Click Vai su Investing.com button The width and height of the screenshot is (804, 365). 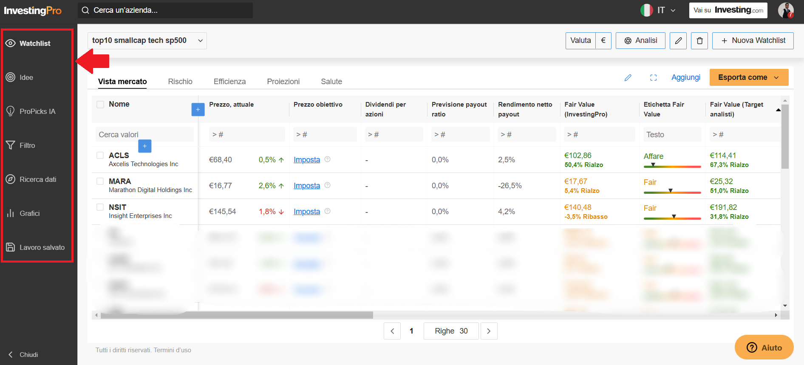(x=728, y=10)
